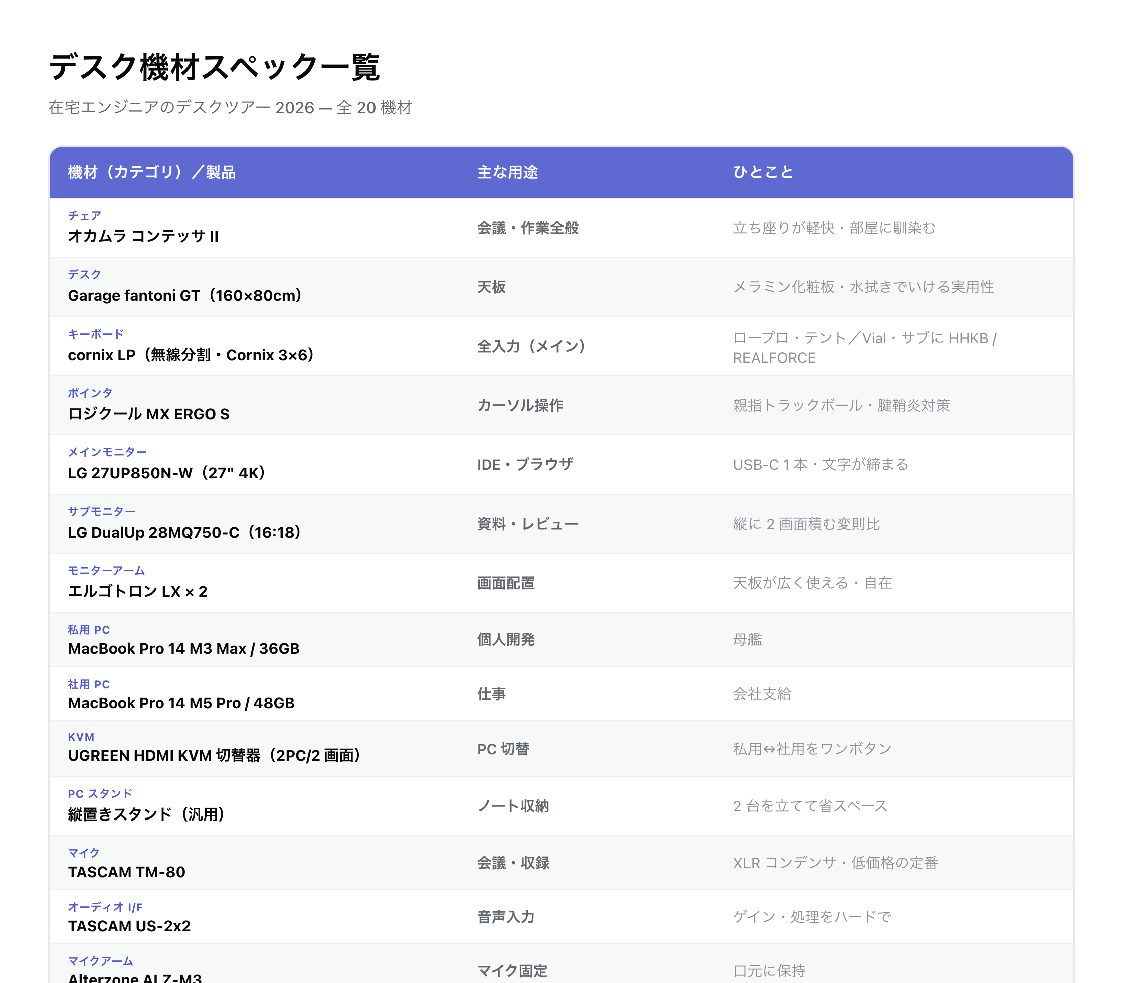The image size is (1123, 983).
Task: Click the IDE・ブラウザ usage cell
Action: click(525, 464)
